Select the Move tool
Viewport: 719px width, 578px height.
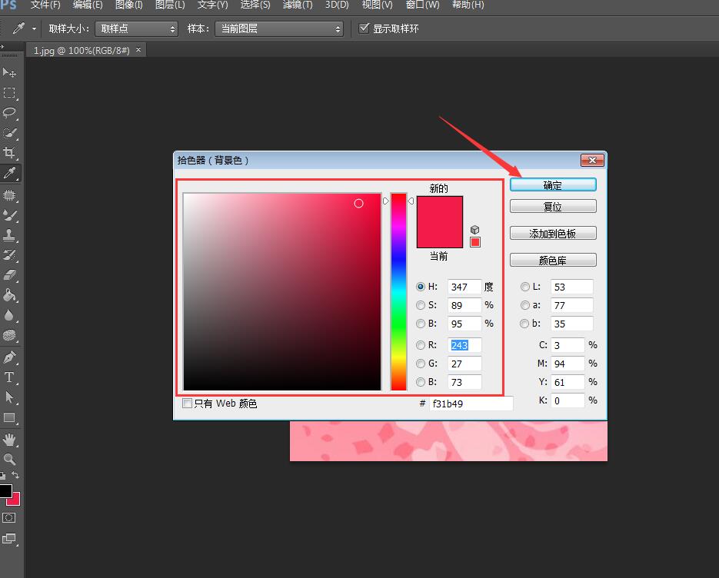[9, 73]
